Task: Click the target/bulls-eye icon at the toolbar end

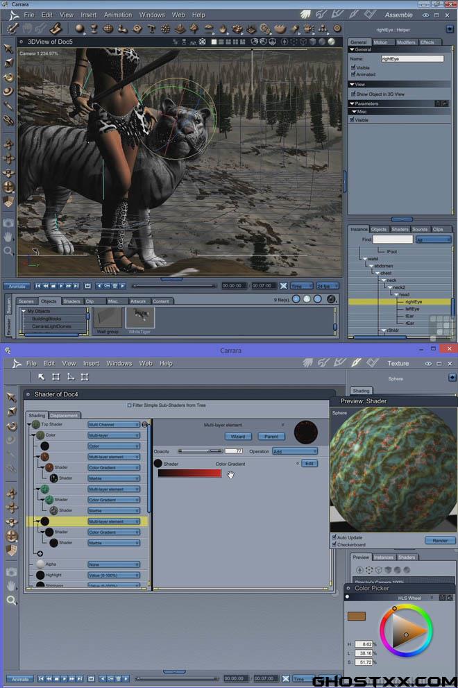Action: [x=337, y=29]
